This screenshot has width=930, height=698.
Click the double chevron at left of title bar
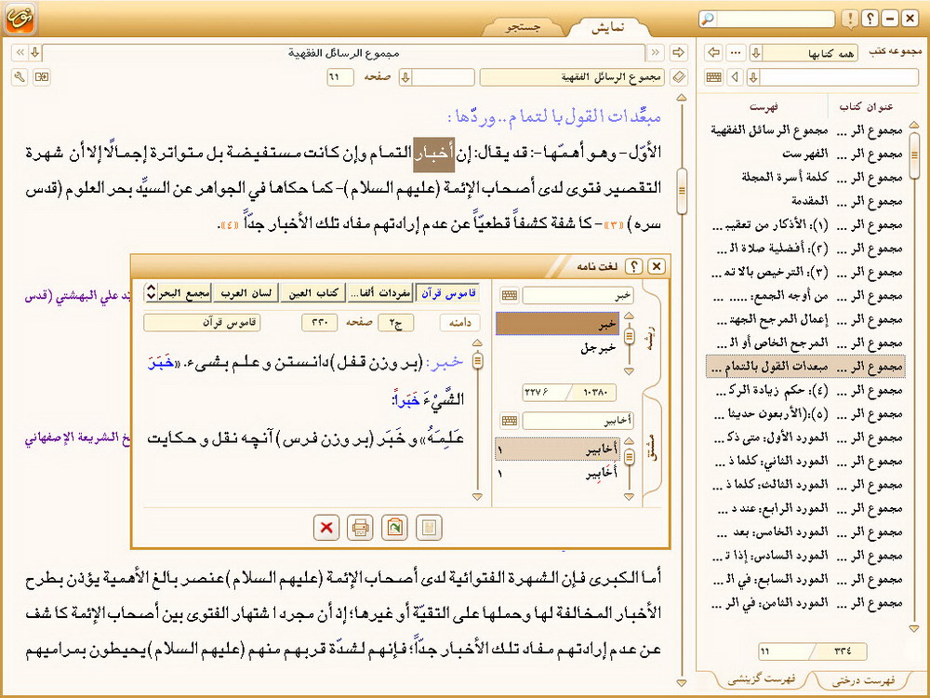pyautogui.click(x=20, y=52)
